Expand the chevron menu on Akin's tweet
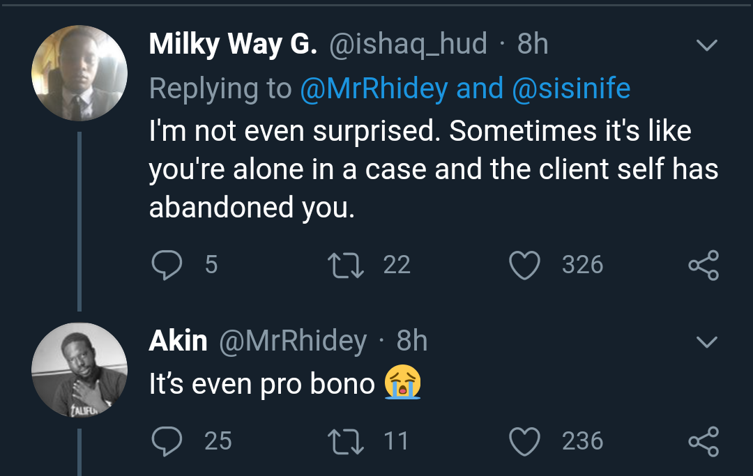This screenshot has width=753, height=476. click(x=707, y=342)
